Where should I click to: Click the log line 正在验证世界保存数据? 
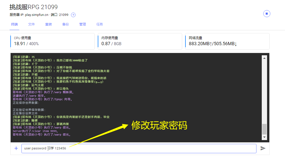(29, 110)
